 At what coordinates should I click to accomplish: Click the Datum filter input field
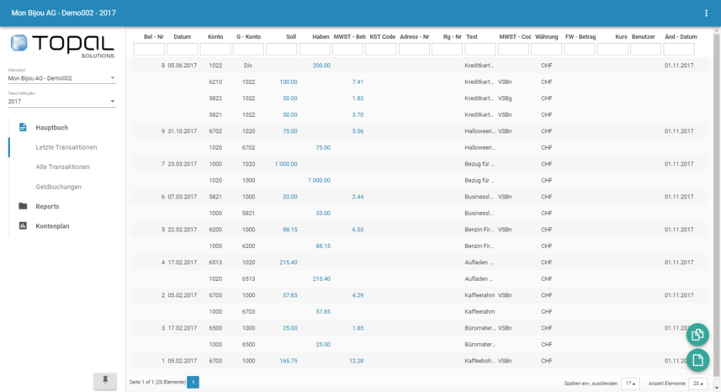pos(182,50)
